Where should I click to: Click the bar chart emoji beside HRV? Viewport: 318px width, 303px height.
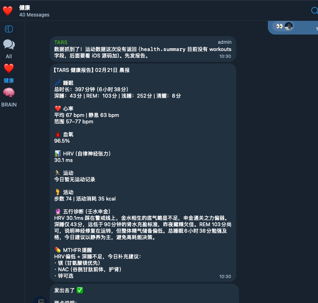pos(58,154)
